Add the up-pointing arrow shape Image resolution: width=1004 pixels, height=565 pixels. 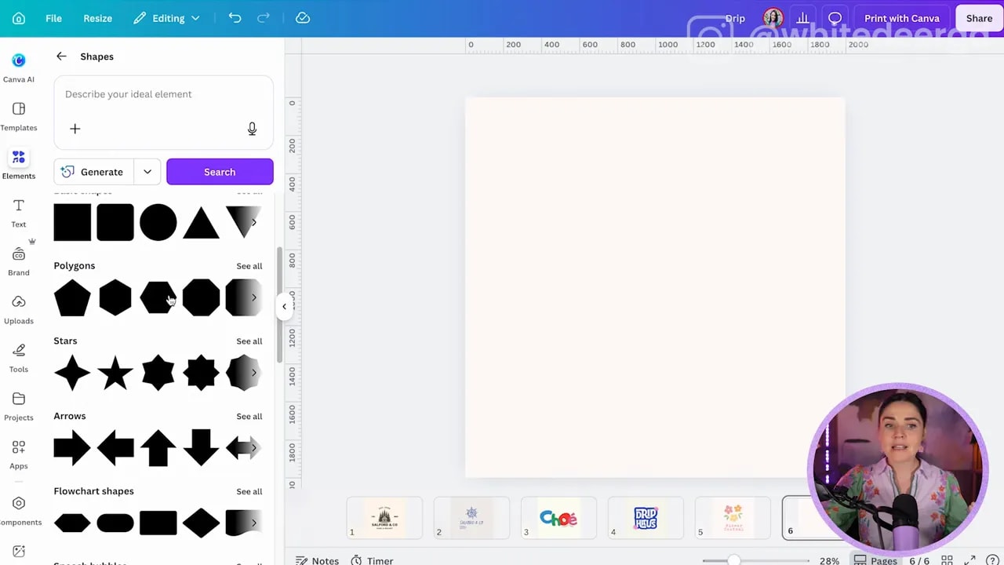[x=158, y=448]
